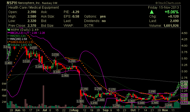The image size is (190, 112).
Task: Click the Last value 2.490
Action: coord(174,21)
